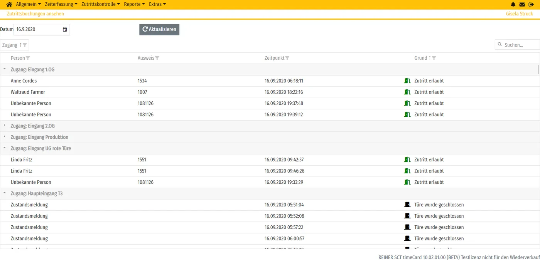
Task: Click the Grund column filter icon
Action: (x=434, y=58)
